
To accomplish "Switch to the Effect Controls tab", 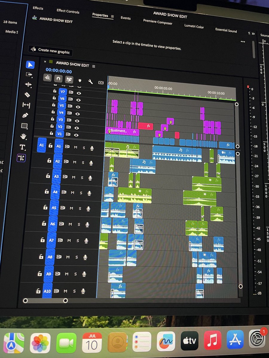I will click(x=68, y=11).
